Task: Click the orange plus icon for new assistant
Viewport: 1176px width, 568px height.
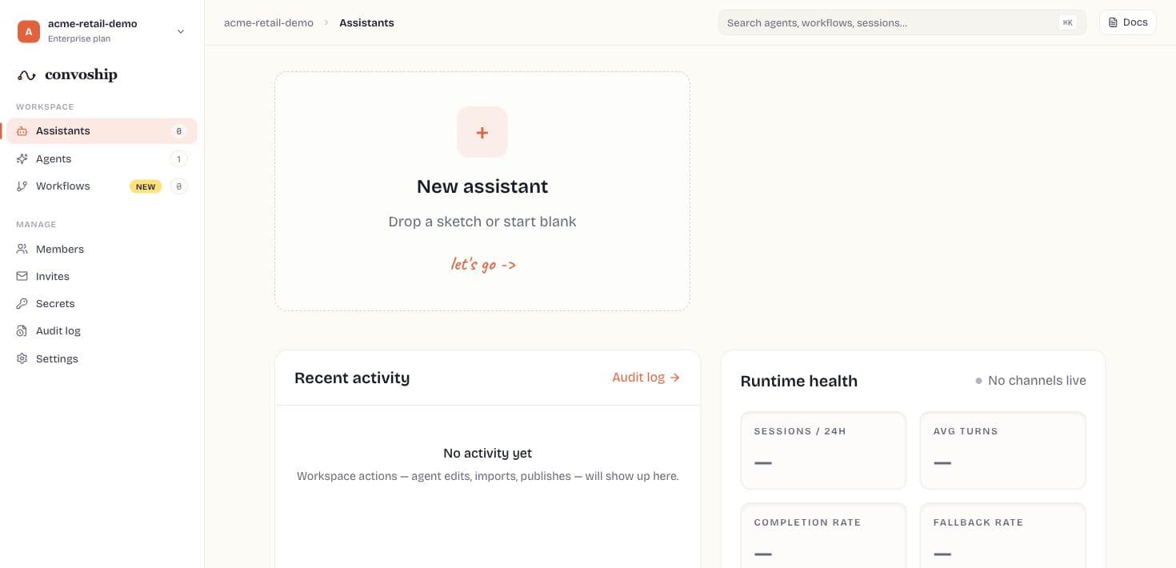Action: coord(482,132)
